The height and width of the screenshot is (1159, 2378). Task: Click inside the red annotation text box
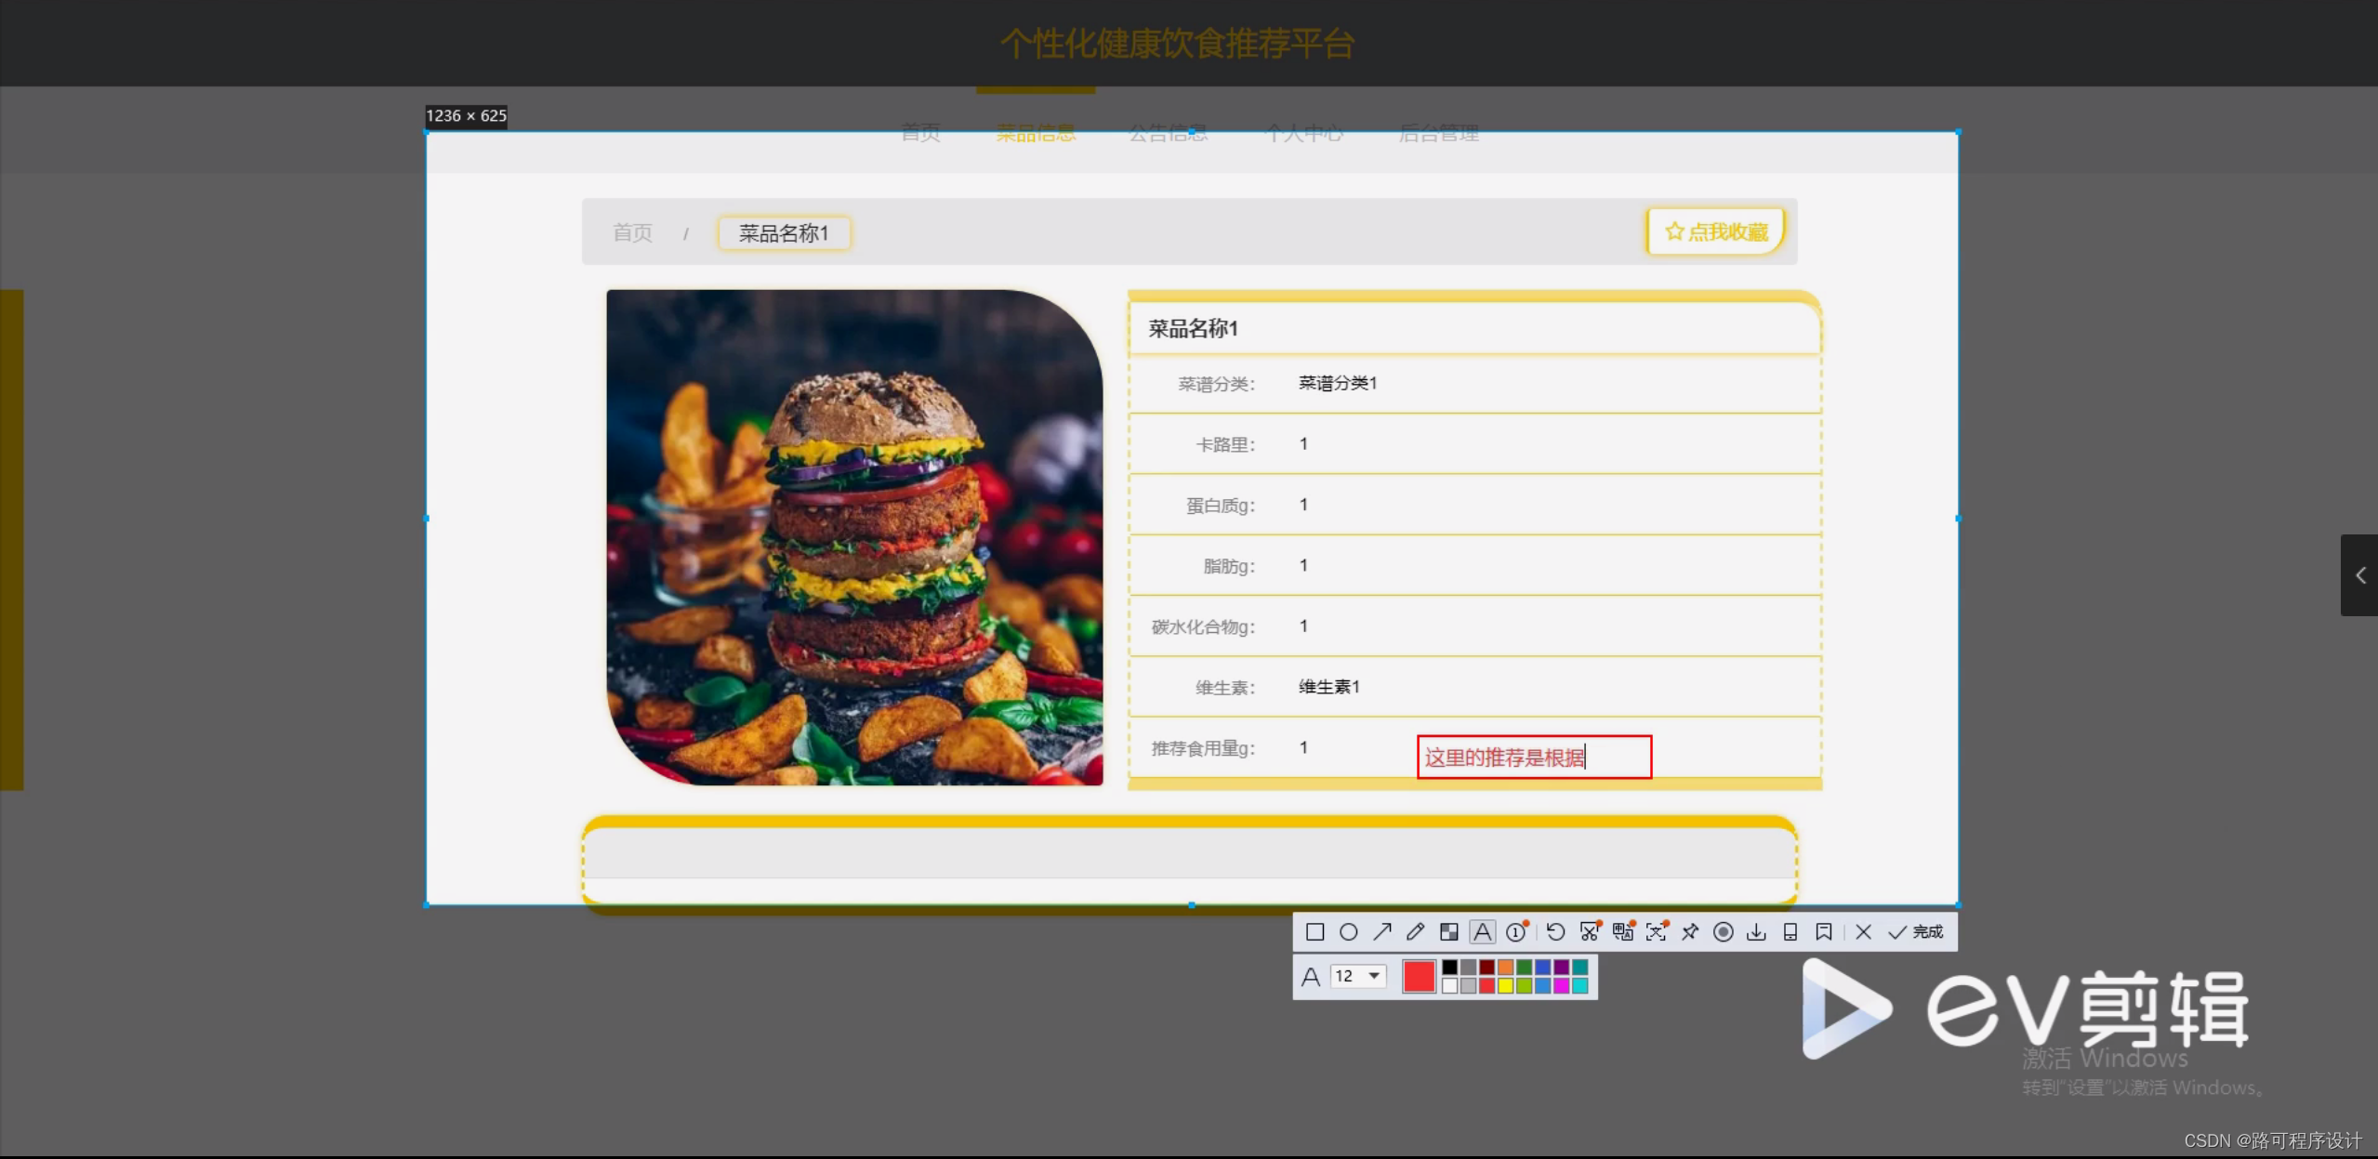click(x=1534, y=757)
